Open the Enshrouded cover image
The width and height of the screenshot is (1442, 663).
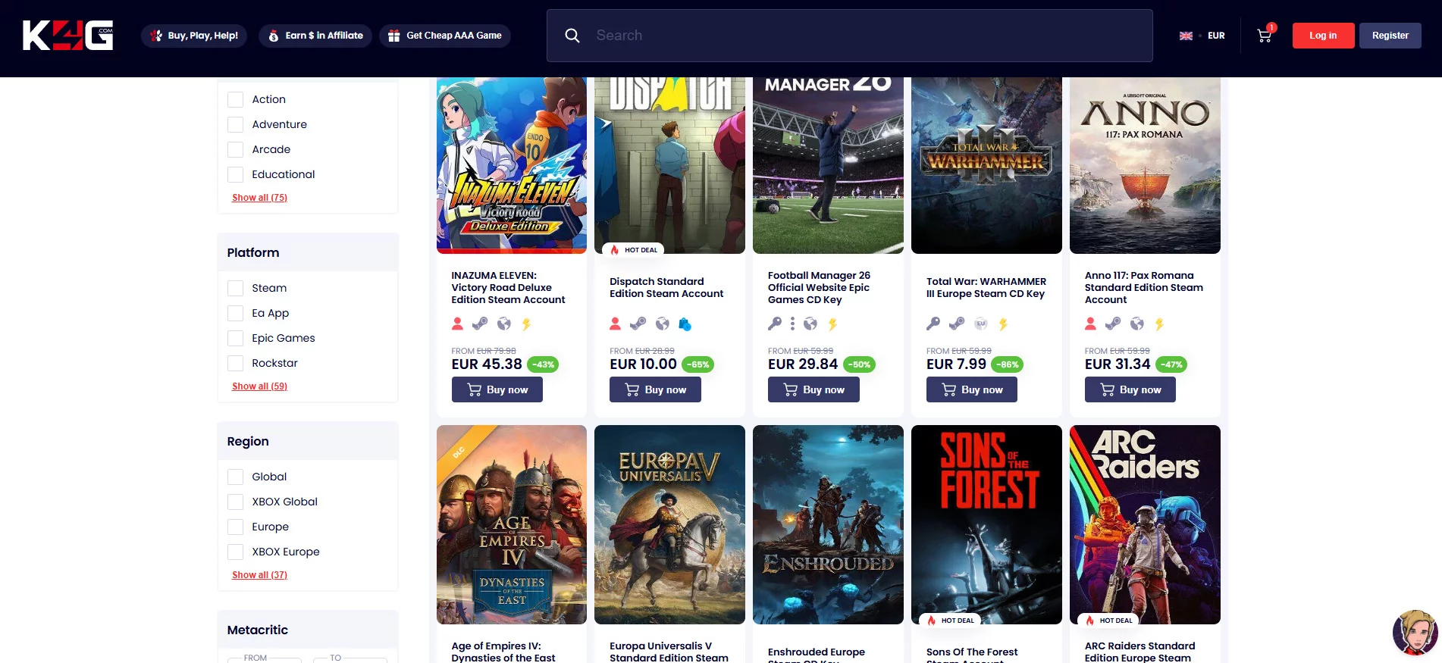coord(828,524)
